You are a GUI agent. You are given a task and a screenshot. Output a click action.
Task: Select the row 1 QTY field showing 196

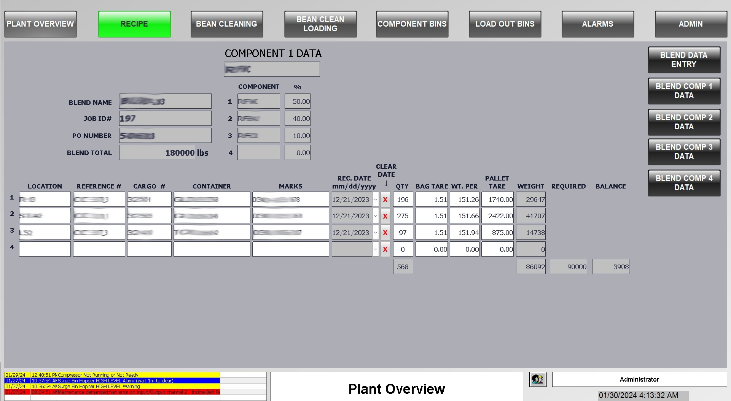[403, 200]
